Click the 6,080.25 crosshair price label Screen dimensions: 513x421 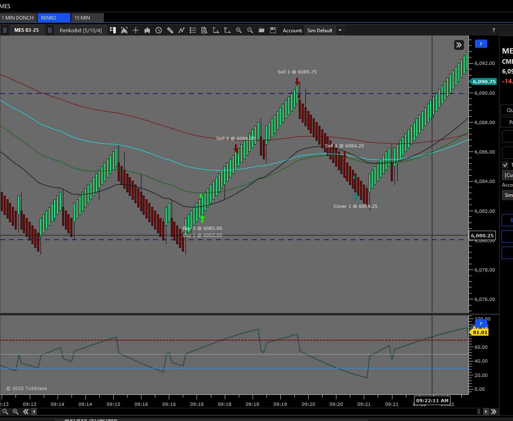click(x=482, y=236)
